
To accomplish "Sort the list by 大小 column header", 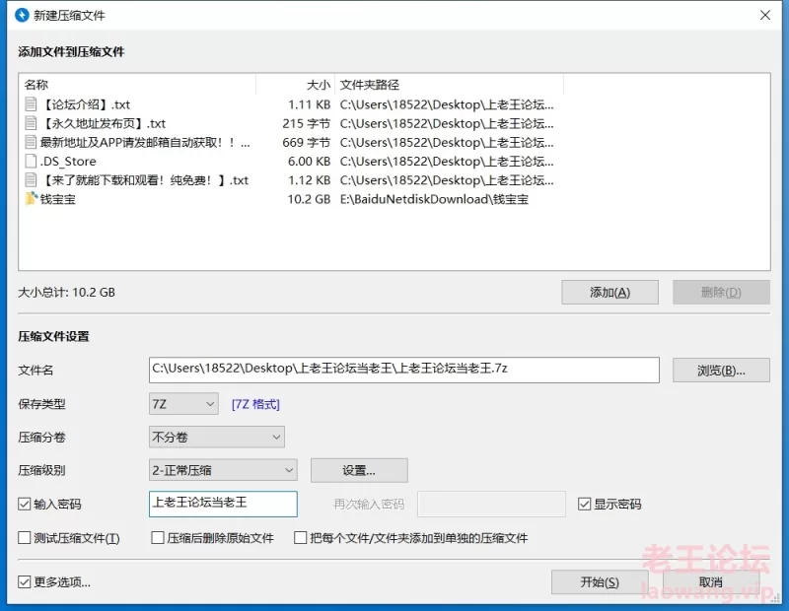I will coord(295,85).
